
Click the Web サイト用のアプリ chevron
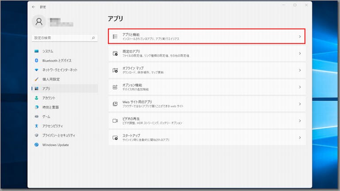300,104
